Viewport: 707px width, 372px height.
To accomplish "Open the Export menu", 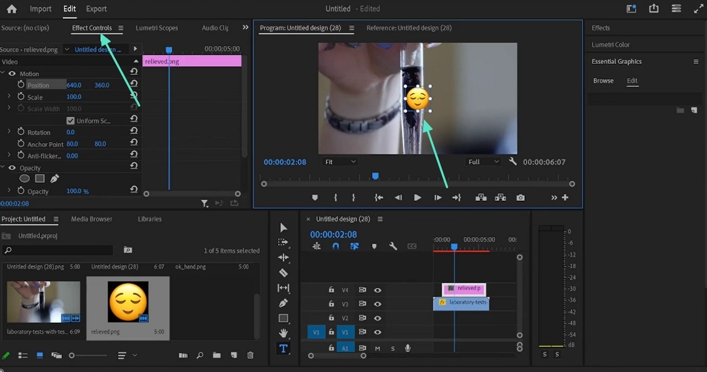I will 96,9.
